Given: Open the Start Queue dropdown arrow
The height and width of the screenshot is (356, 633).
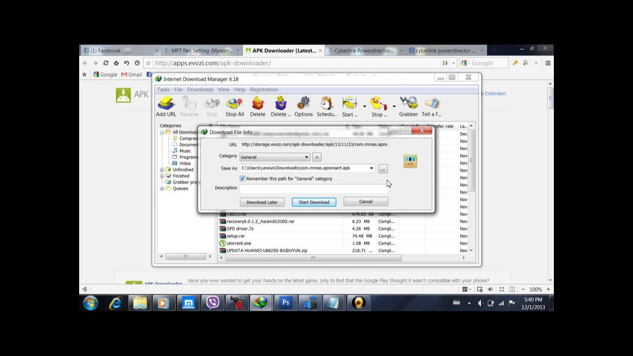Looking at the screenshot, I should 364,106.
